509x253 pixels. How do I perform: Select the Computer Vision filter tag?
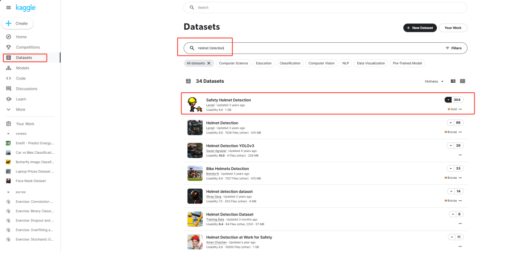pyautogui.click(x=321, y=63)
